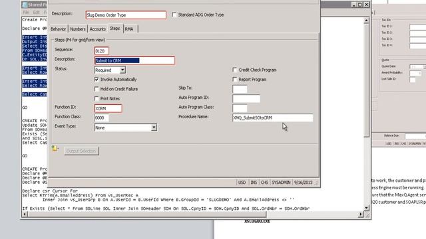Switch to the RMA tab
This screenshot has width=426, height=239.
129,29
